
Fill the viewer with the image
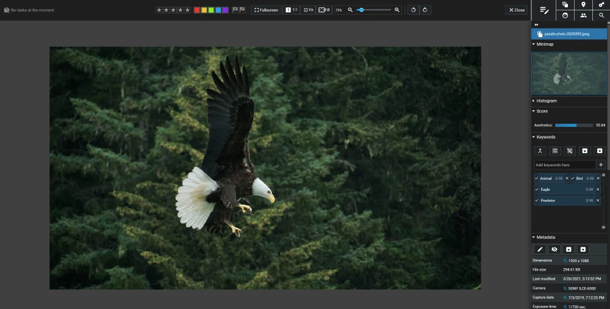[324, 10]
